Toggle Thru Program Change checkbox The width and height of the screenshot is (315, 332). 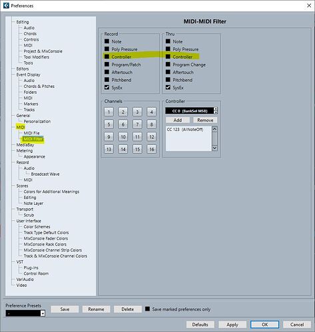click(168, 65)
